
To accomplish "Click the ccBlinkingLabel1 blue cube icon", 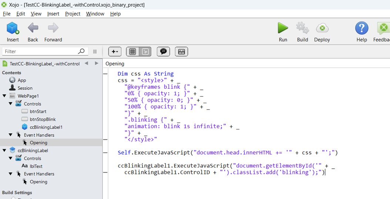I will (25, 127).
